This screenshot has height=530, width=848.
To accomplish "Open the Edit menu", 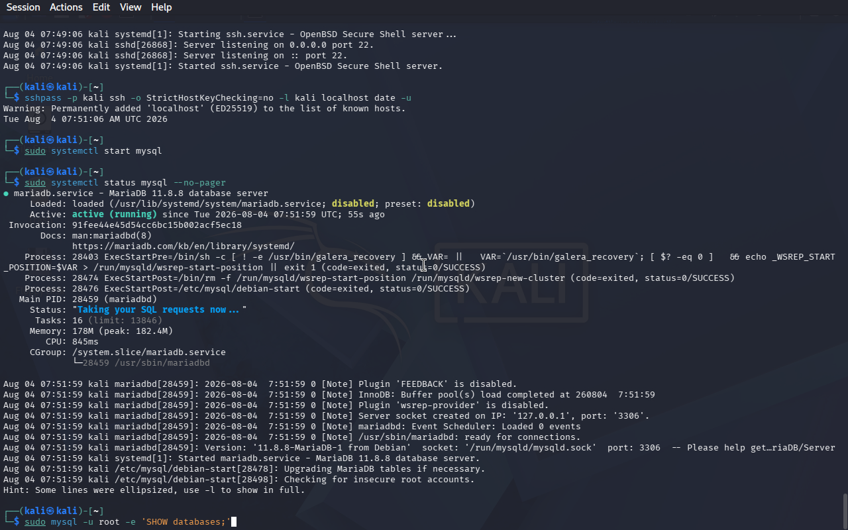I will [x=101, y=7].
